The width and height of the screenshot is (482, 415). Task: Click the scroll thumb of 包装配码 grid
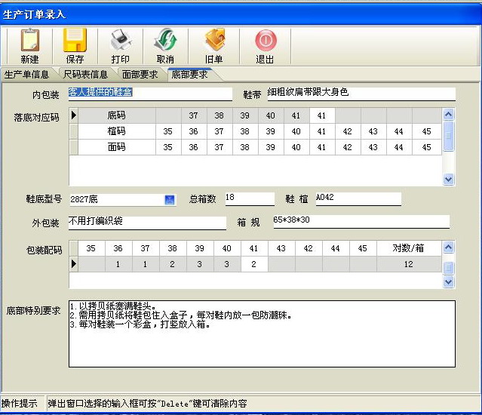449,268
